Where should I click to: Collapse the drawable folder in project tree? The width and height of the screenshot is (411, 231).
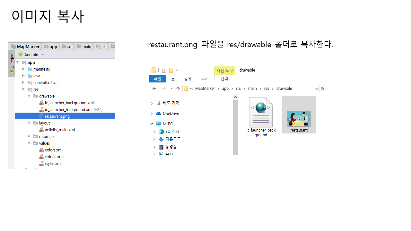click(x=29, y=96)
